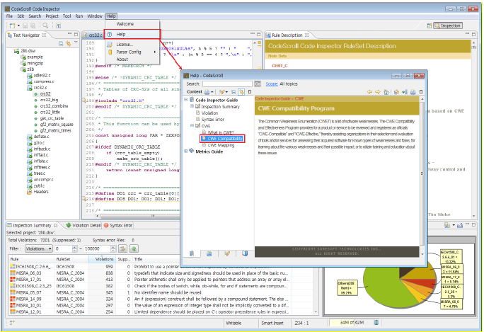Switch to the Syntax Error tab

tap(119, 225)
